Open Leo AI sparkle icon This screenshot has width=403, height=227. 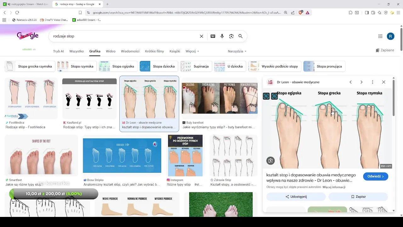coord(379,13)
